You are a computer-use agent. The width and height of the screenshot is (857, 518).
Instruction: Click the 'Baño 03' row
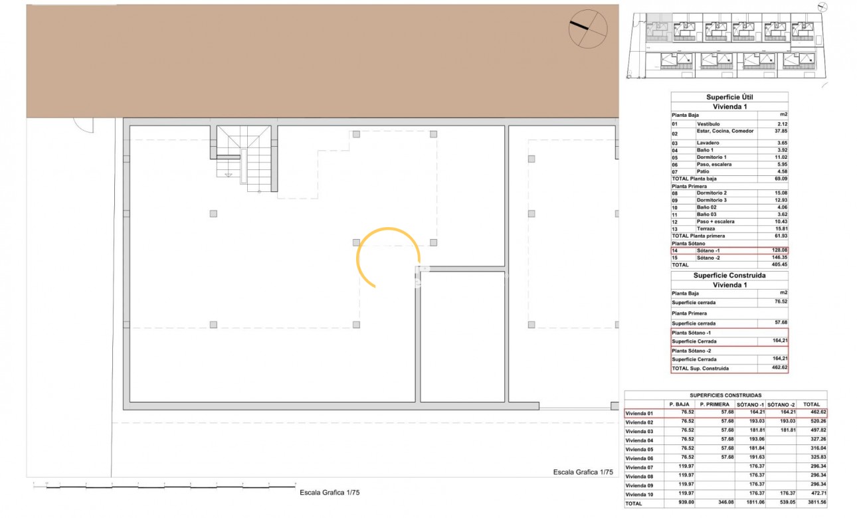coord(729,215)
